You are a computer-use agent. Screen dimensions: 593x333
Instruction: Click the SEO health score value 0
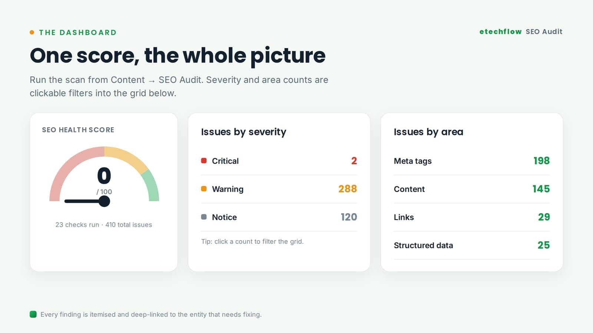(x=104, y=176)
